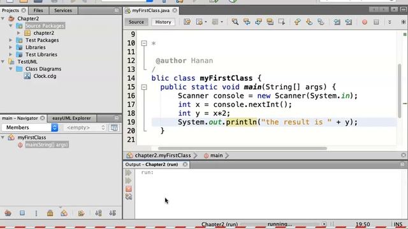Collapse main method fold at line 15

click(x=144, y=87)
